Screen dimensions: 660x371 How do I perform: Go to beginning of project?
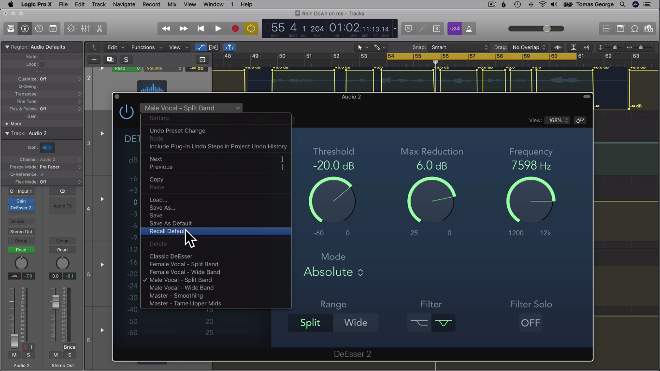tap(201, 29)
